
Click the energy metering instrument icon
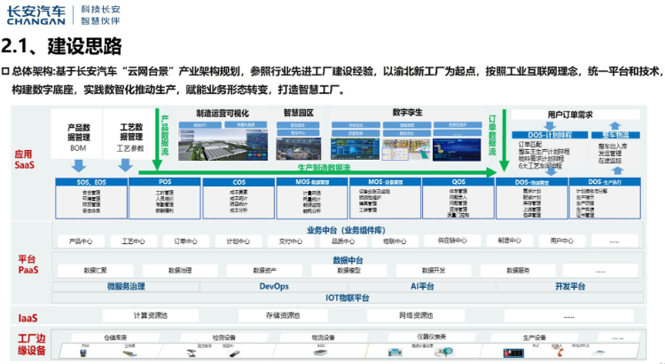coord(395,352)
